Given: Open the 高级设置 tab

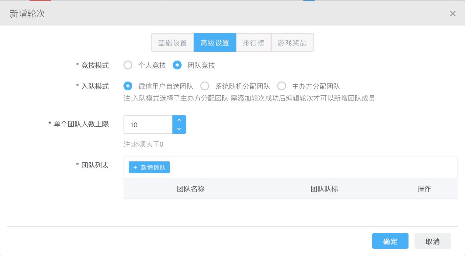Looking at the screenshot, I should [215, 43].
